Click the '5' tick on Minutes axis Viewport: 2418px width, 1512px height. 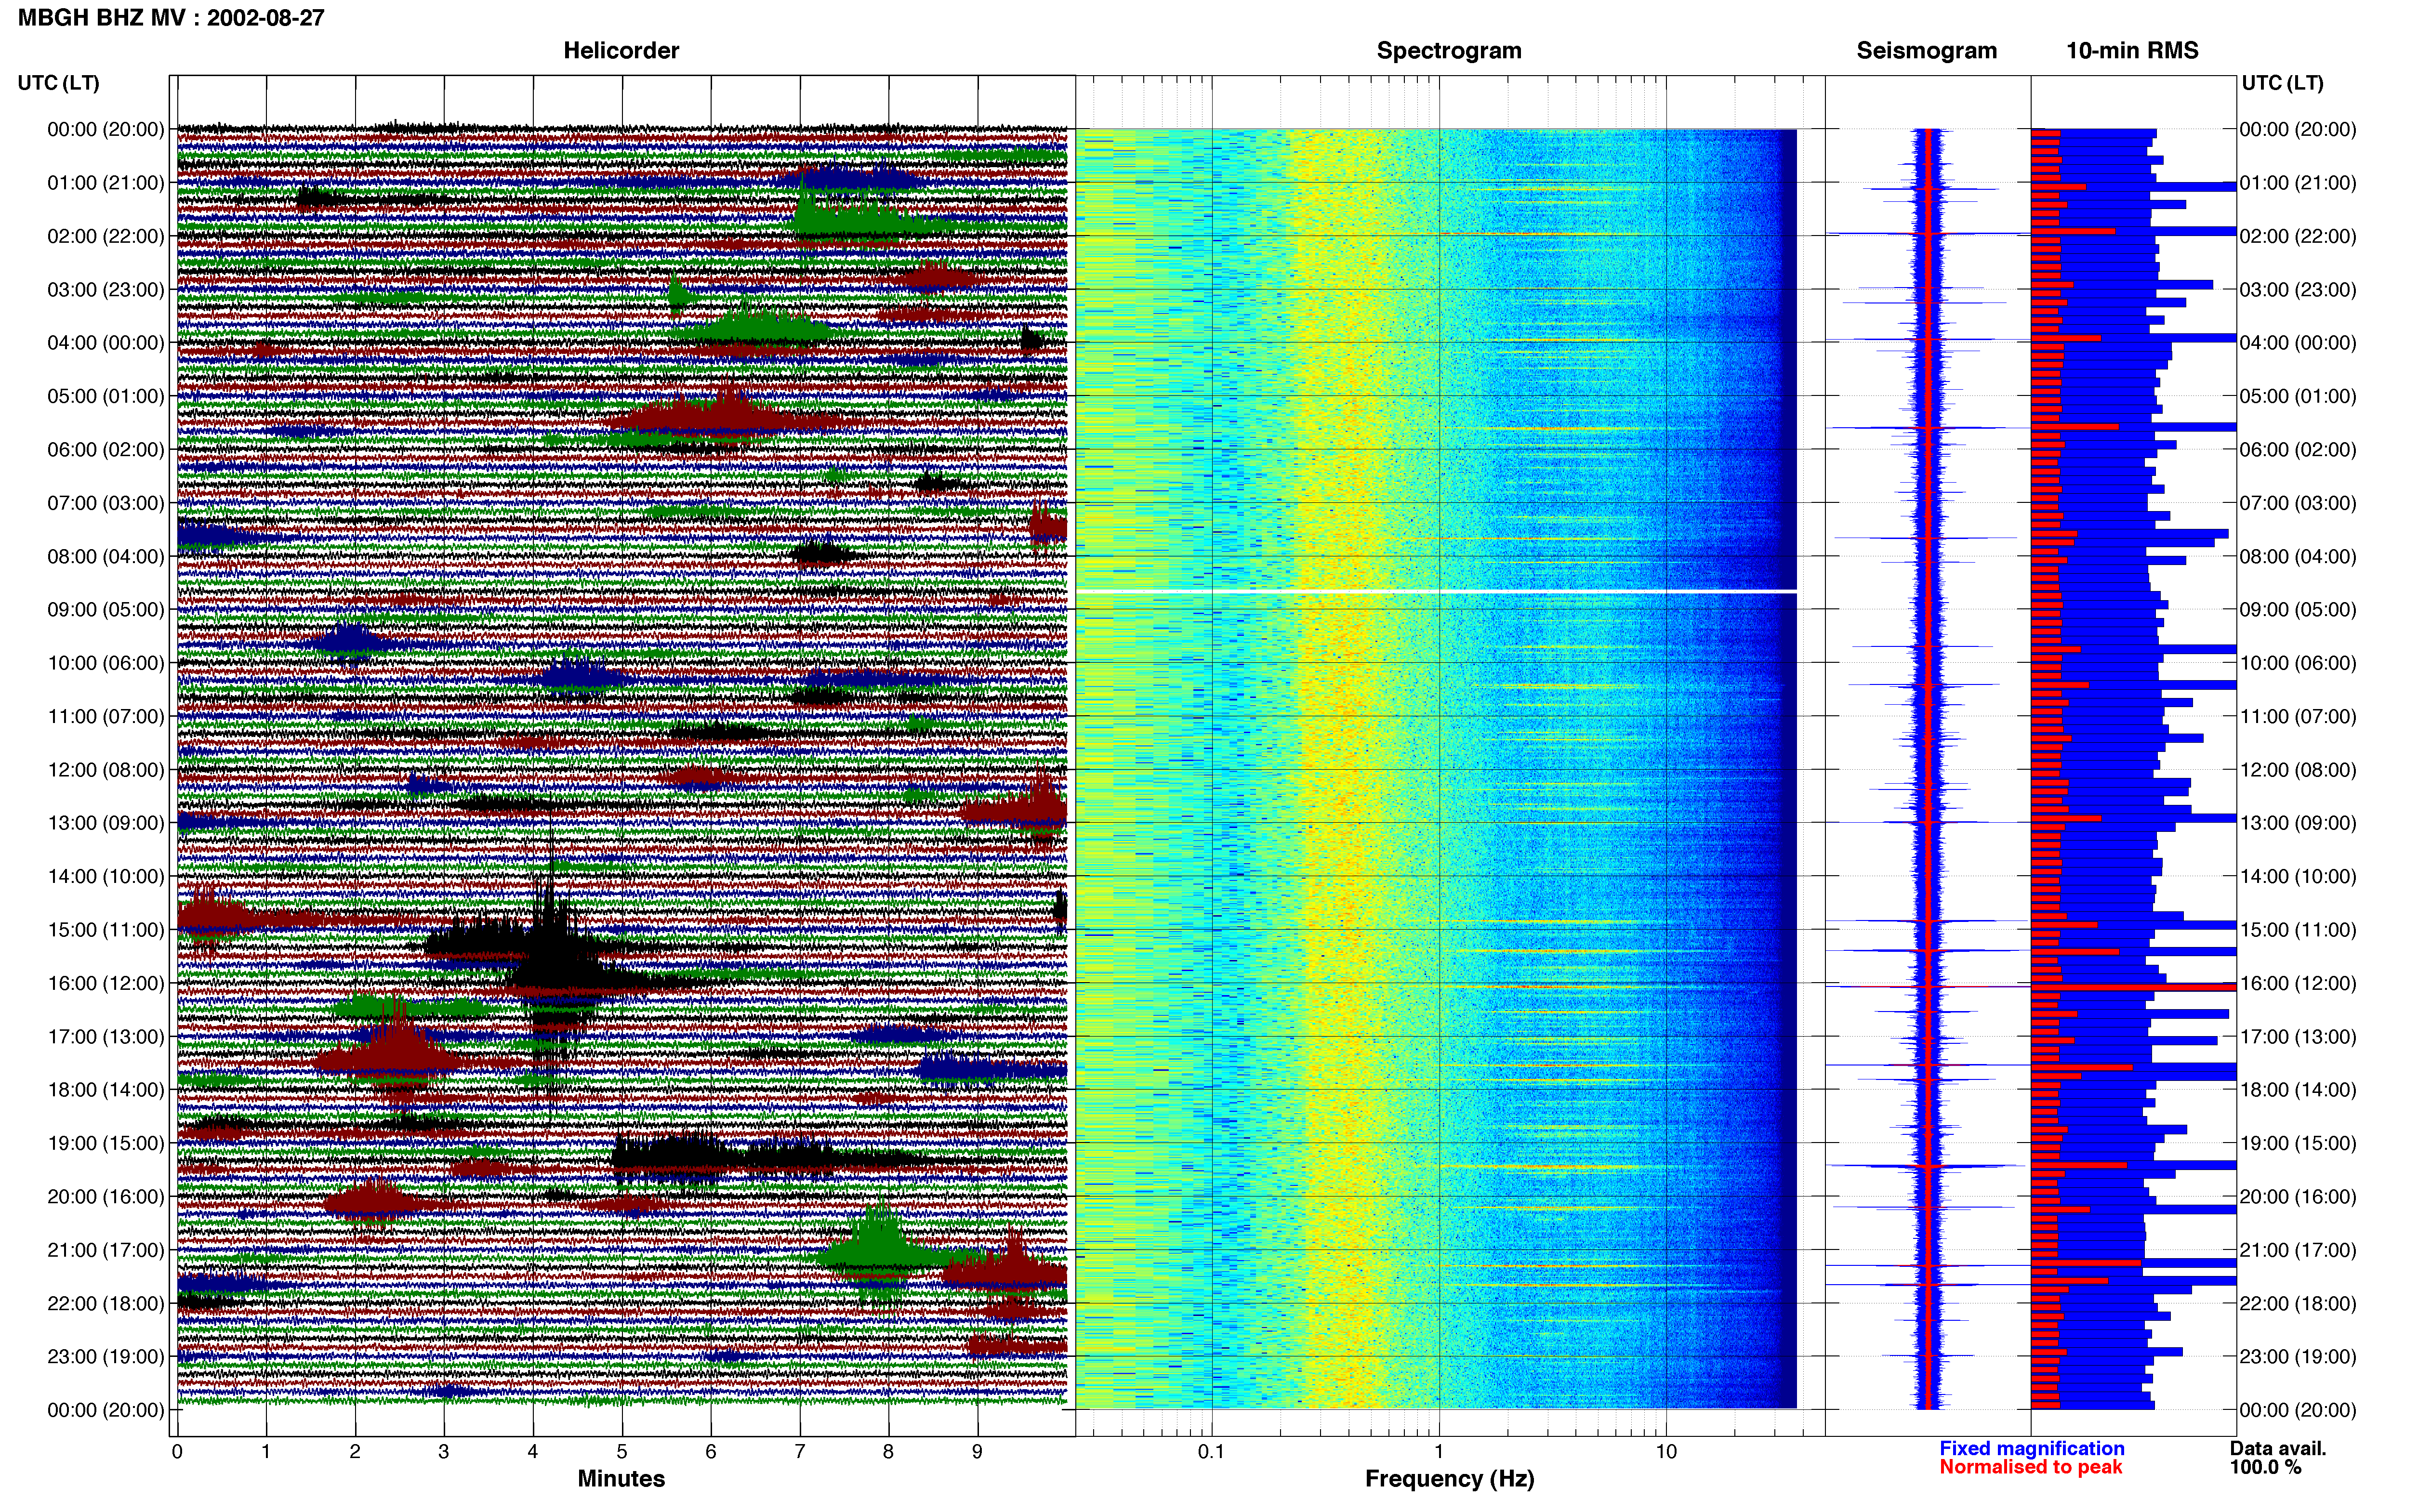pyautogui.click(x=622, y=1452)
